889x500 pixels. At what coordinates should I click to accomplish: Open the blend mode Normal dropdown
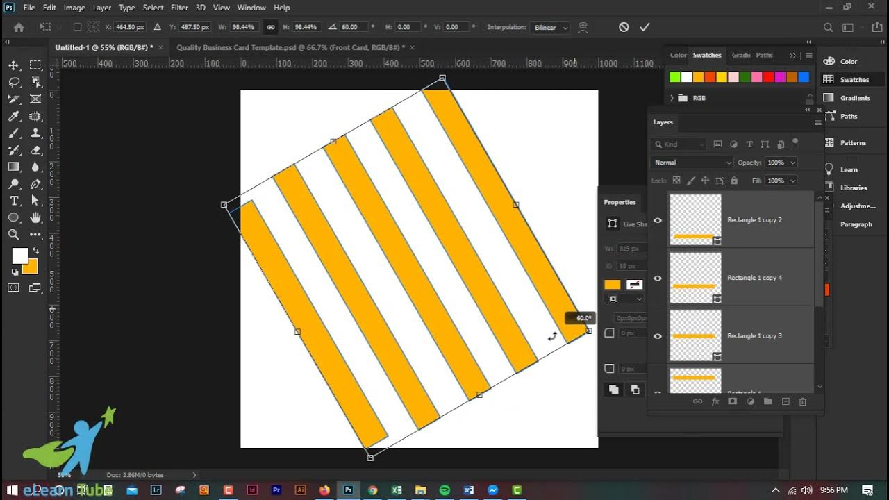pyautogui.click(x=692, y=162)
